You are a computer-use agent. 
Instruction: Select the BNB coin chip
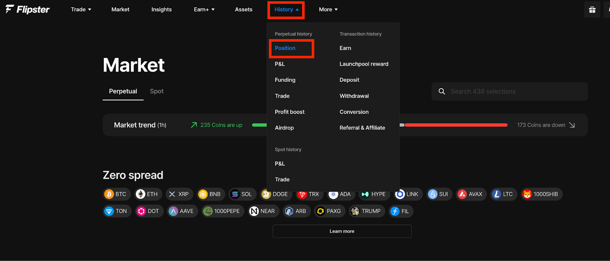pyautogui.click(x=211, y=194)
